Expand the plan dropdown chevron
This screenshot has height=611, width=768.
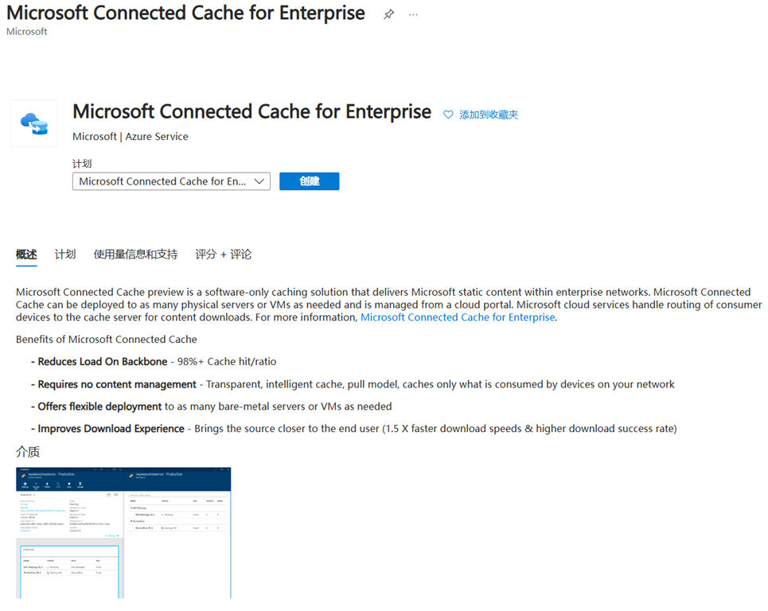259,181
